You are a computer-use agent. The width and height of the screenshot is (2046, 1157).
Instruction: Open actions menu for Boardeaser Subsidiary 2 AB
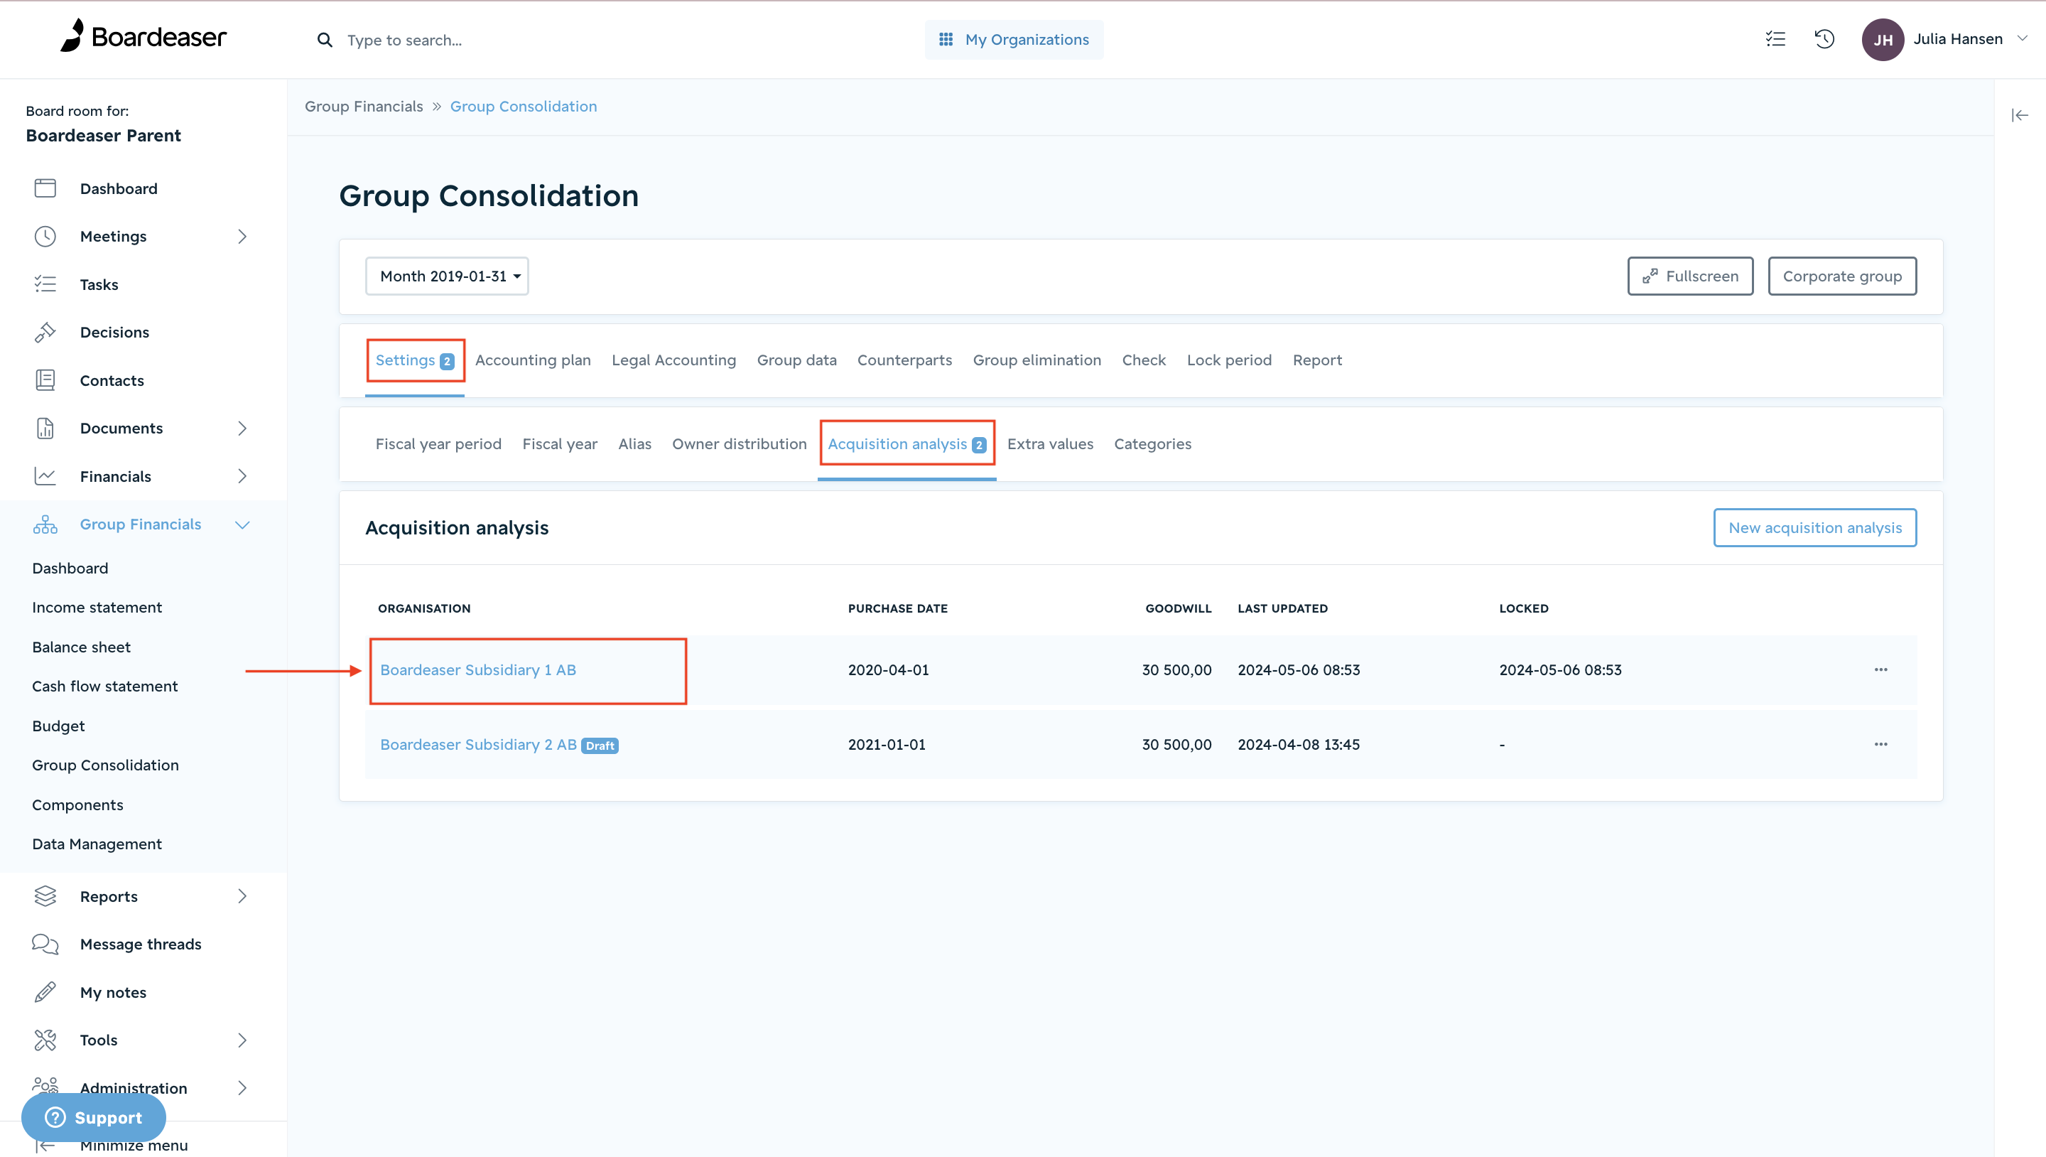click(1880, 745)
